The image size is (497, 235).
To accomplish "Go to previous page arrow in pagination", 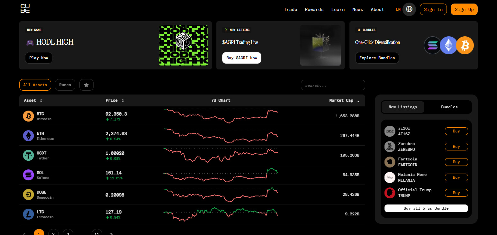I will (x=24, y=234).
